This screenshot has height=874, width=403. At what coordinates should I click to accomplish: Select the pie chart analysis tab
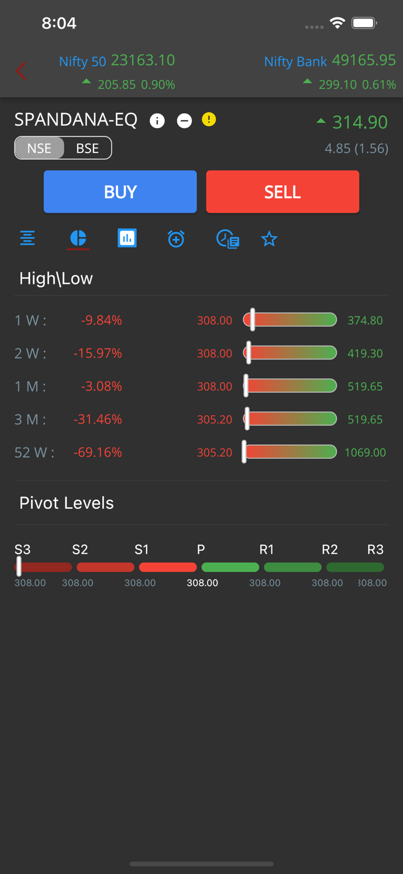point(78,238)
